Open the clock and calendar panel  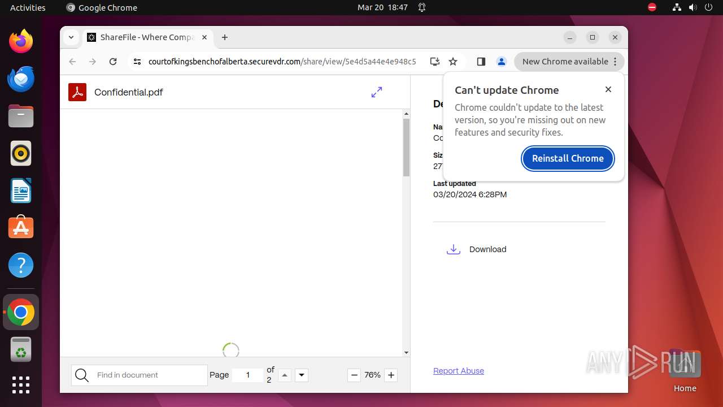(382, 7)
